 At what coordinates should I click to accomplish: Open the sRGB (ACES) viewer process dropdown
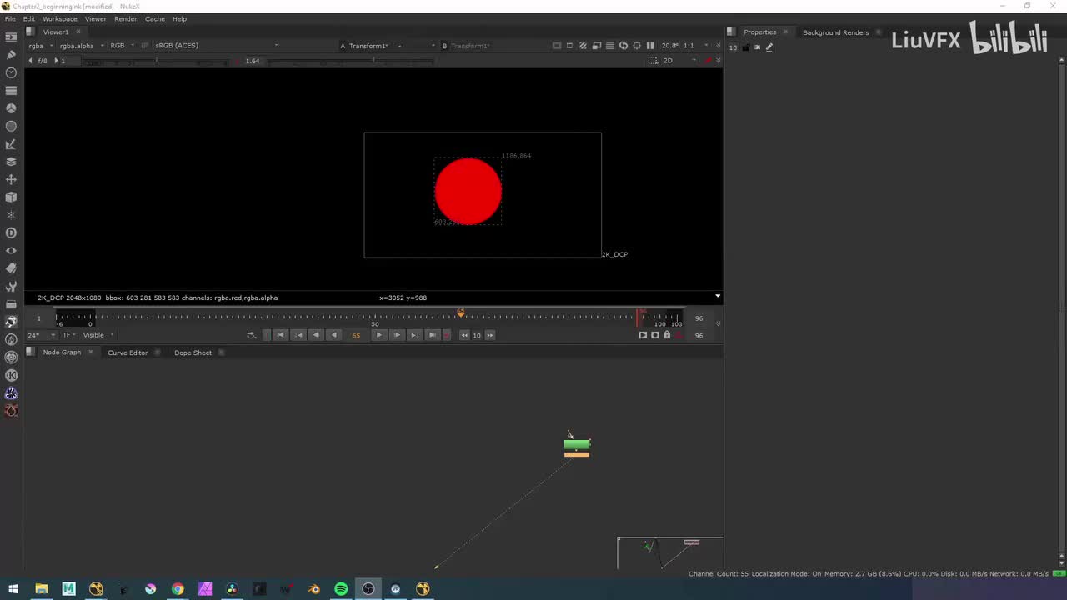click(x=216, y=46)
